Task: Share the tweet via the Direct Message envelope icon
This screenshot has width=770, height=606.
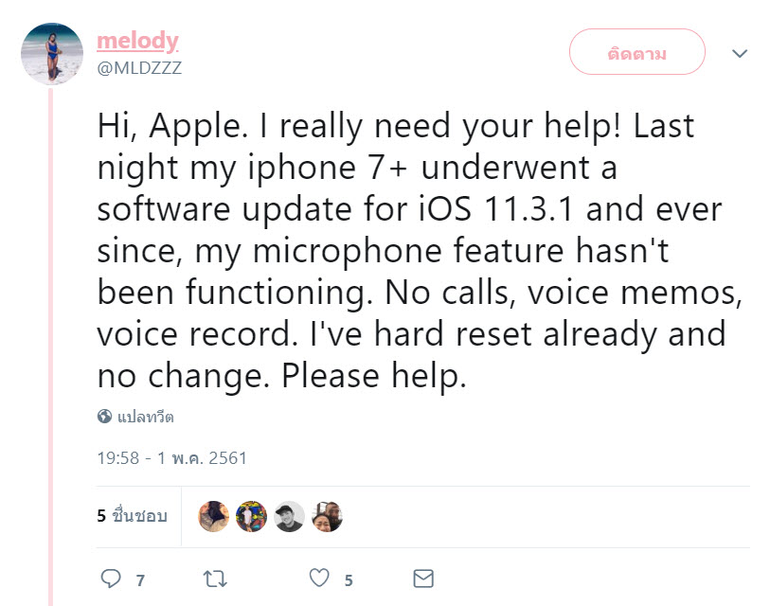Action: [423, 578]
